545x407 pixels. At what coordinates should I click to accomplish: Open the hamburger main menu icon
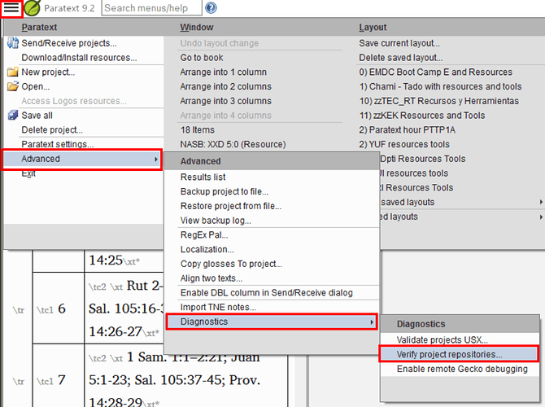click(x=11, y=7)
